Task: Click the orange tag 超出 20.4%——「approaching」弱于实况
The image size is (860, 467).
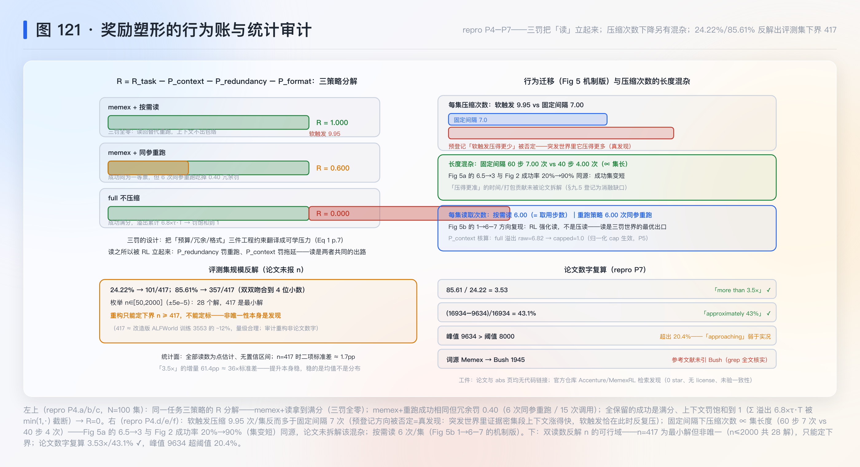Action: 715,336
